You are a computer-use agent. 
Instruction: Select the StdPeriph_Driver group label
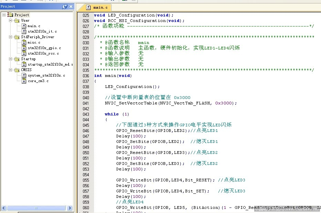point(38,37)
